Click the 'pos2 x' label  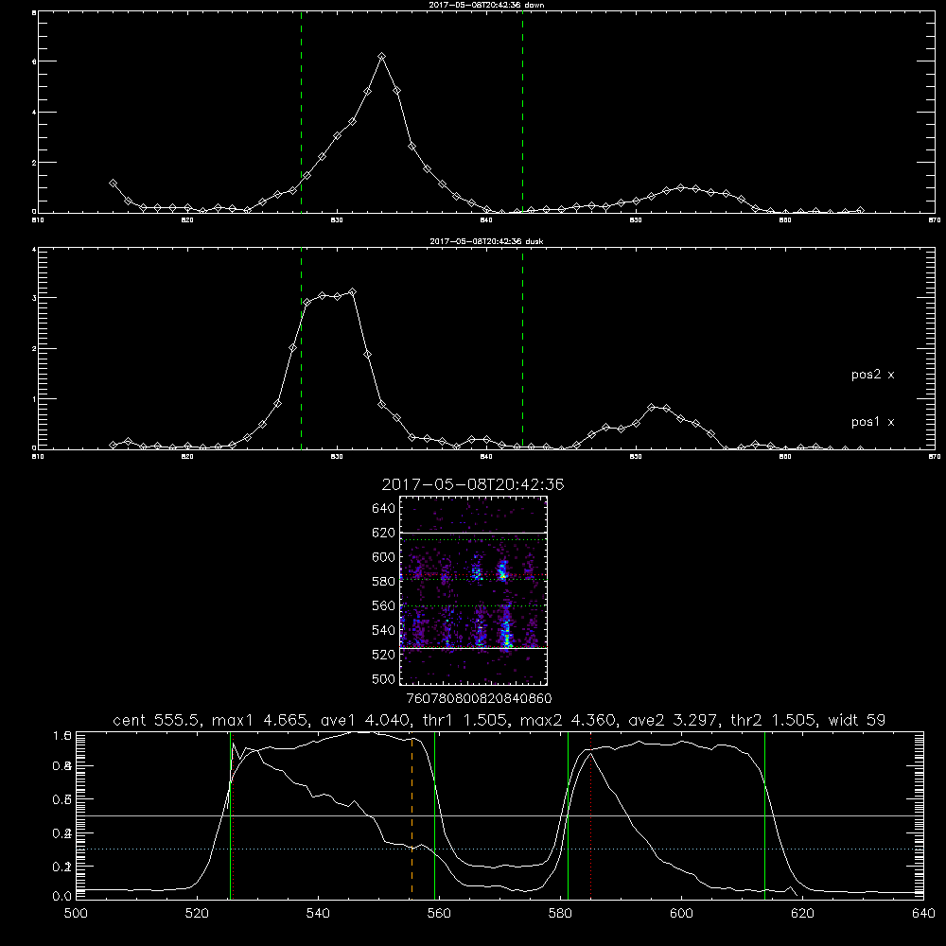point(872,375)
